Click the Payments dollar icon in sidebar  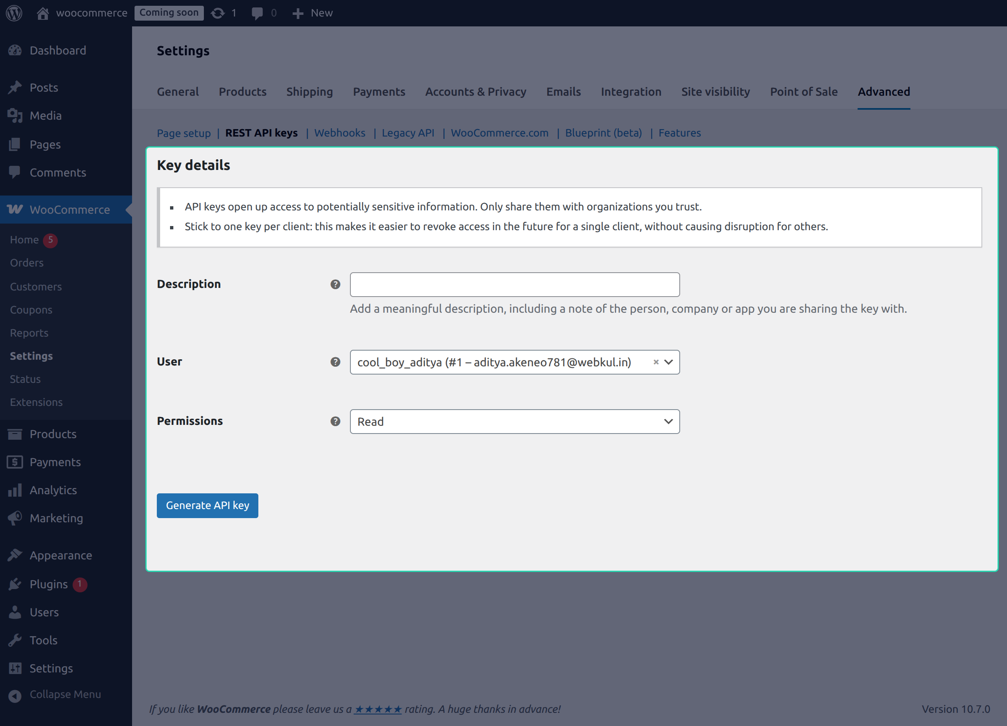point(15,462)
